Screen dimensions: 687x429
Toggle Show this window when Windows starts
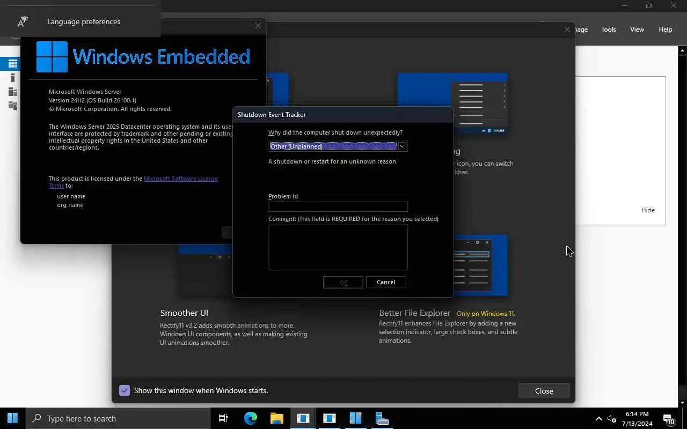[x=125, y=390]
